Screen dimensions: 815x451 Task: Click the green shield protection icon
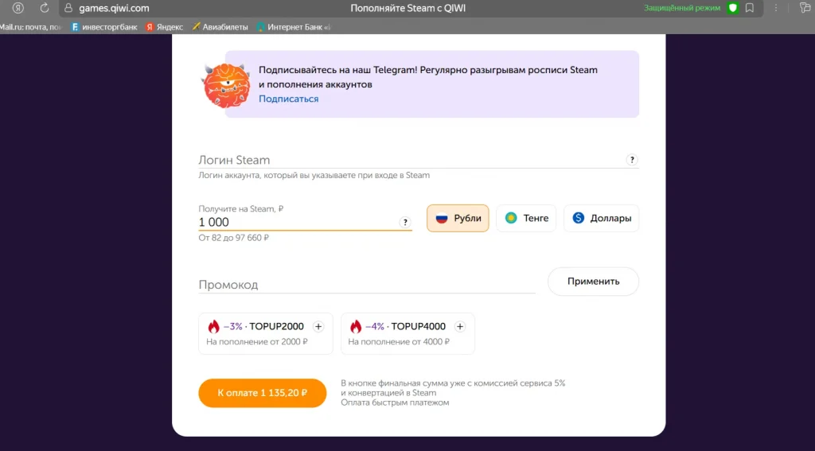(733, 8)
